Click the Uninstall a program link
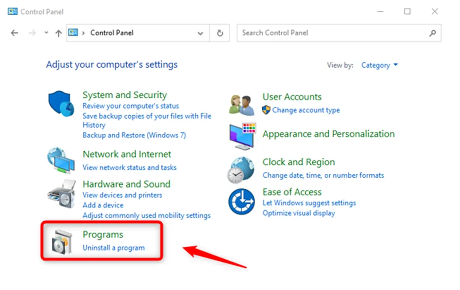The width and height of the screenshot is (460, 290). (x=114, y=247)
